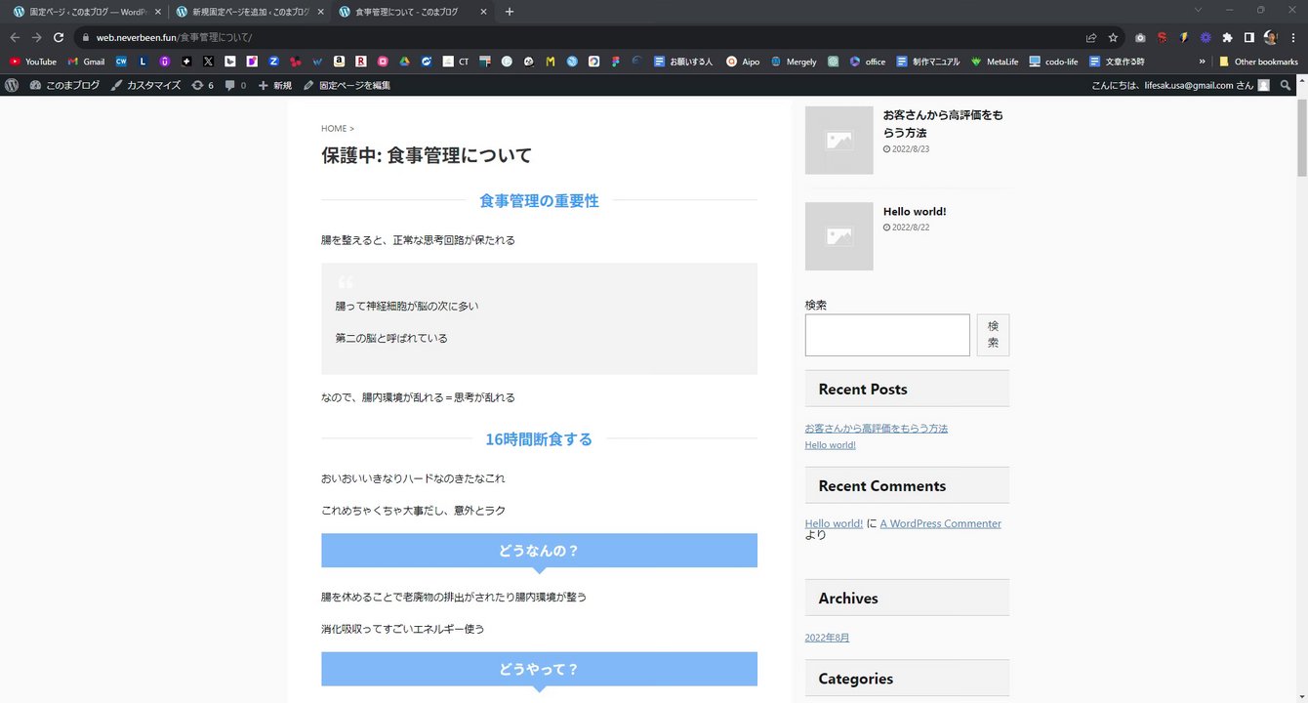Open Recent Posts link お客さんから高評価をもらう方法
The image size is (1308, 703).
pyautogui.click(x=876, y=428)
